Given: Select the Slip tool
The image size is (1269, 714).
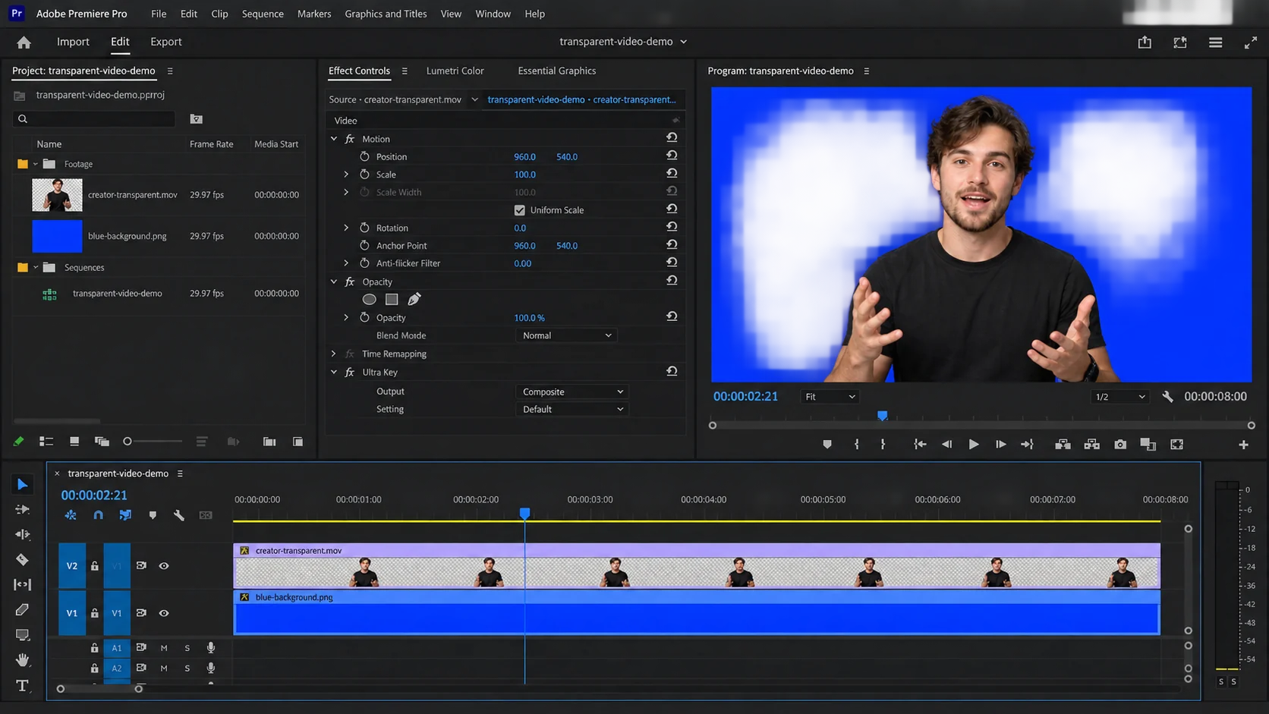Looking at the screenshot, I should click(x=23, y=584).
